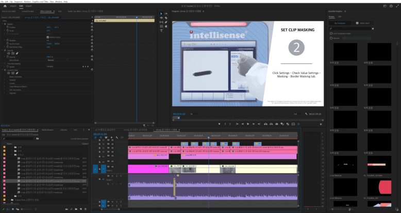Expand the Basic Correction section
Screen dimensions: 401x213
click(4, 77)
